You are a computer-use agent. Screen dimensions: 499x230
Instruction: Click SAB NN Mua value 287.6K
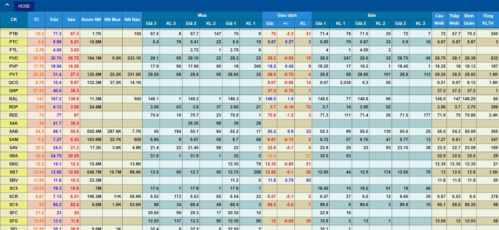point(114,132)
